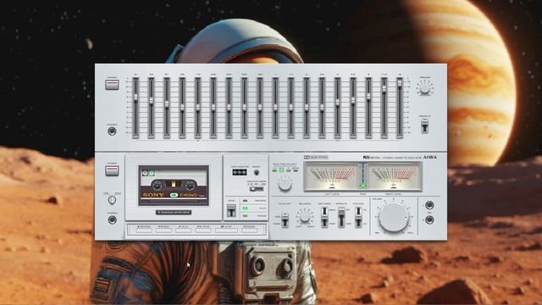Click the dark label plate below cassette door
The image size is (542, 305).
pos(174,213)
